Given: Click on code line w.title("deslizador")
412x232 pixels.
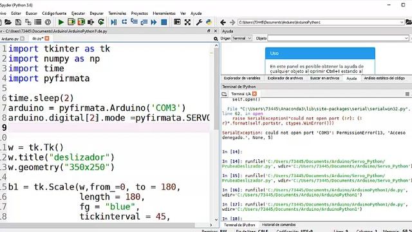Looking at the screenshot, I should click(61, 157).
